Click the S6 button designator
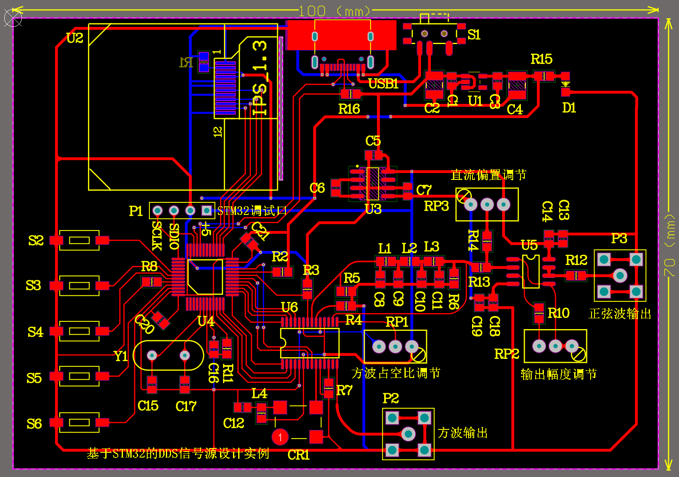Image resolution: width=679 pixels, height=477 pixels. tap(34, 424)
